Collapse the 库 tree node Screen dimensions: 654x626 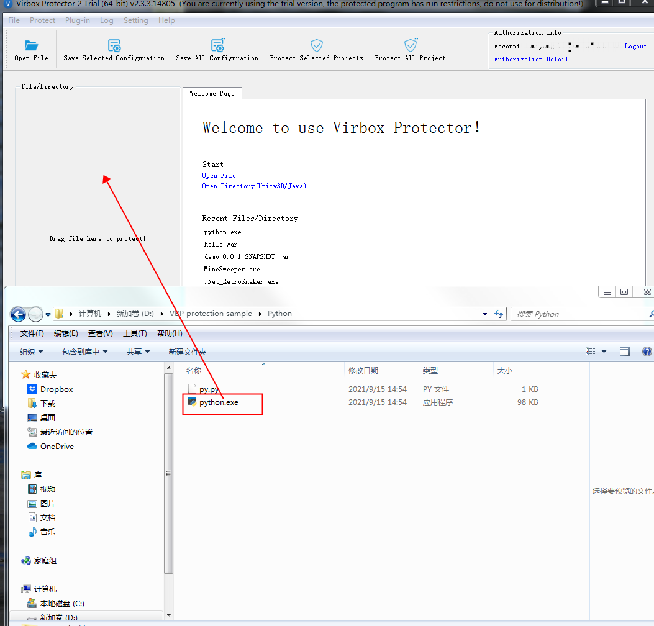[15, 474]
